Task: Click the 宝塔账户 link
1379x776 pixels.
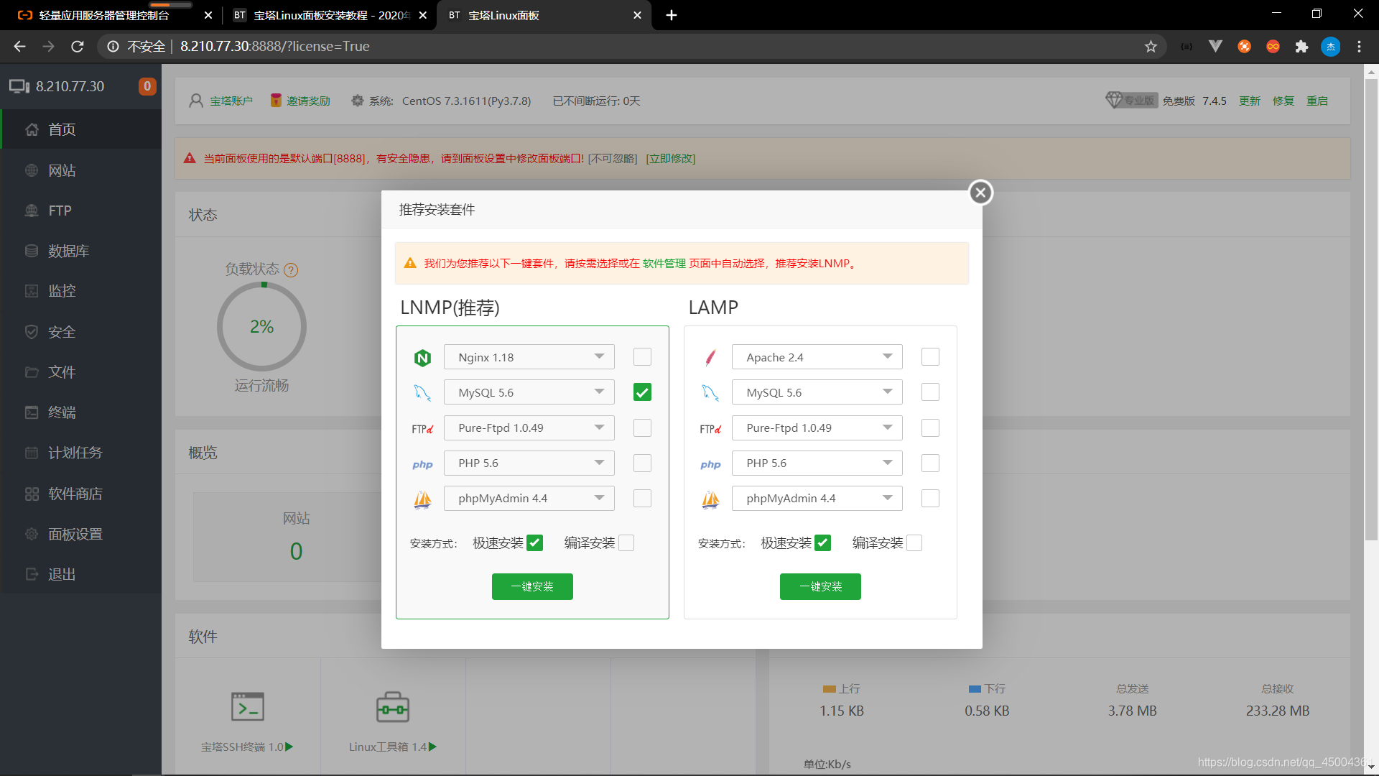Action: pos(231,101)
